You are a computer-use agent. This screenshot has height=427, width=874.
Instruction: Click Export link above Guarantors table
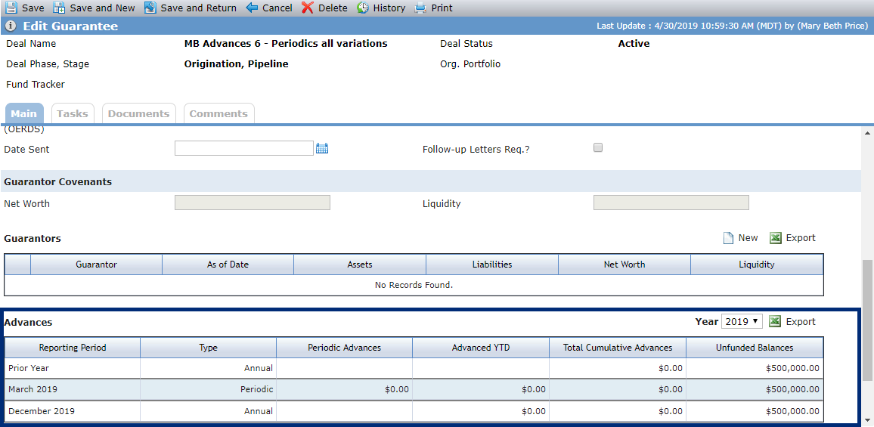[x=801, y=238]
